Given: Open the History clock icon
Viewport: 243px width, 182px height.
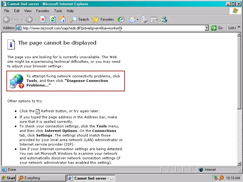Looking at the screenshot, I should (121, 19).
